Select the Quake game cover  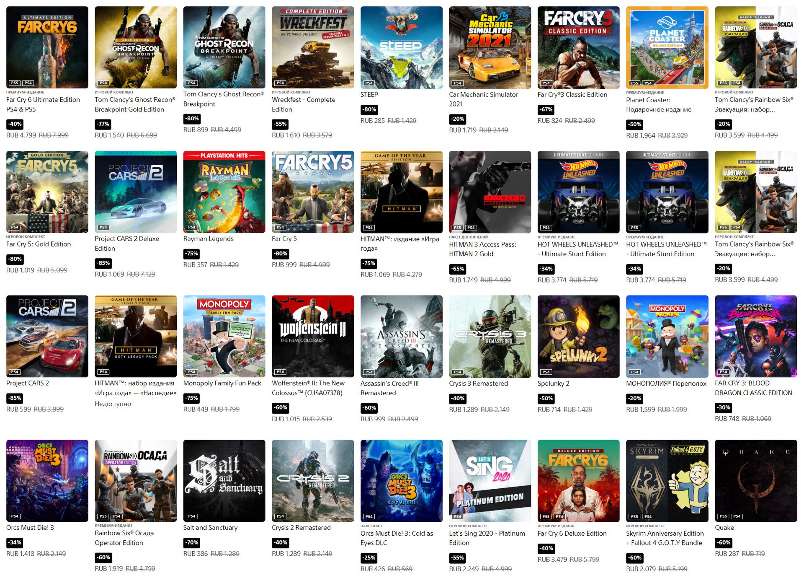(755, 481)
